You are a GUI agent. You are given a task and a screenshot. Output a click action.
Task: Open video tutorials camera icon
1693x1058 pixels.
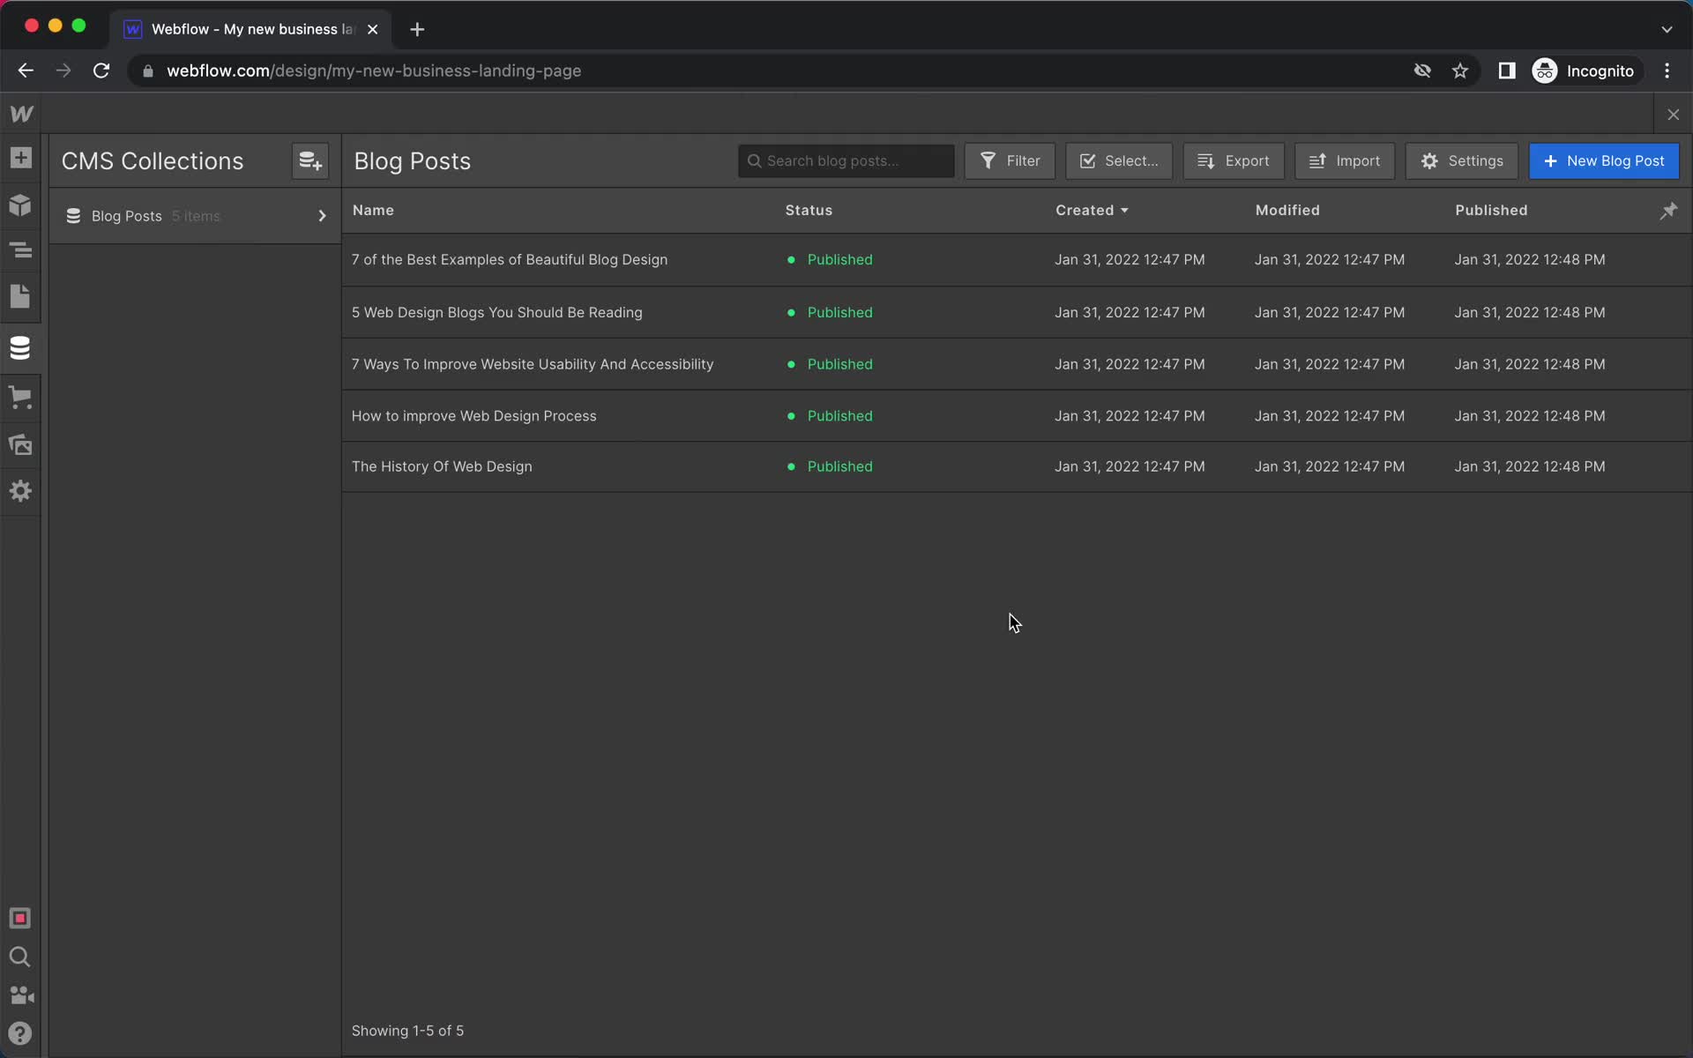click(21, 995)
